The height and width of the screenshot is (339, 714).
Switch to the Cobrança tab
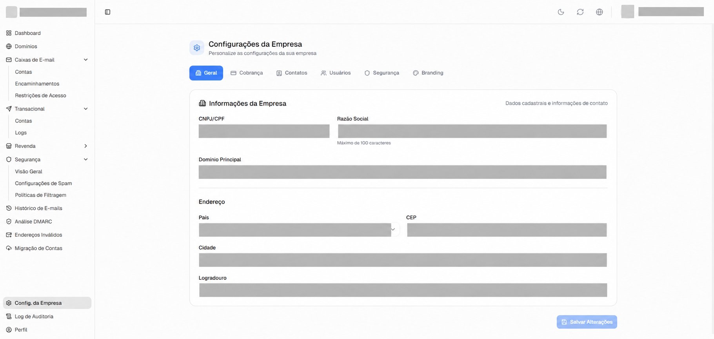[247, 73]
